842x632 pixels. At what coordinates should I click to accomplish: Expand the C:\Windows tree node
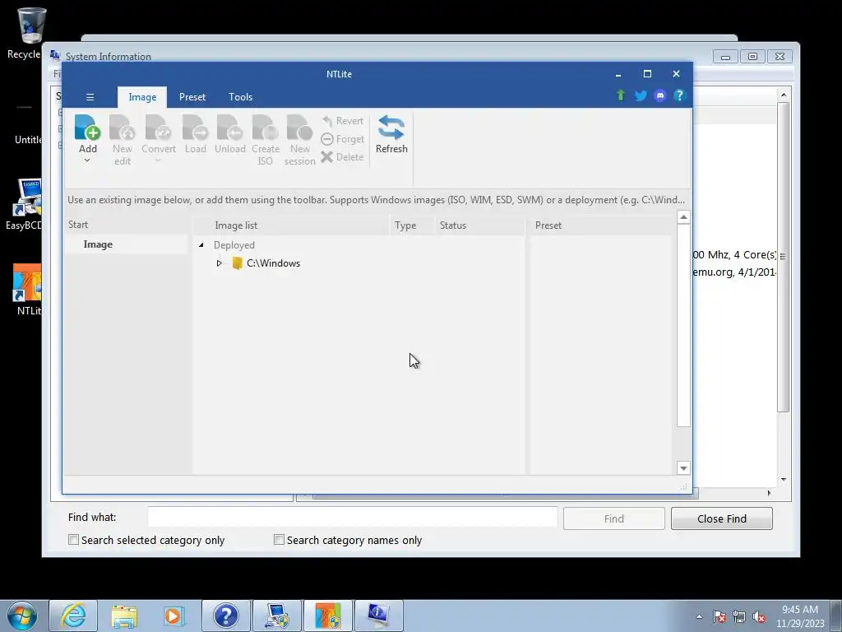[219, 263]
